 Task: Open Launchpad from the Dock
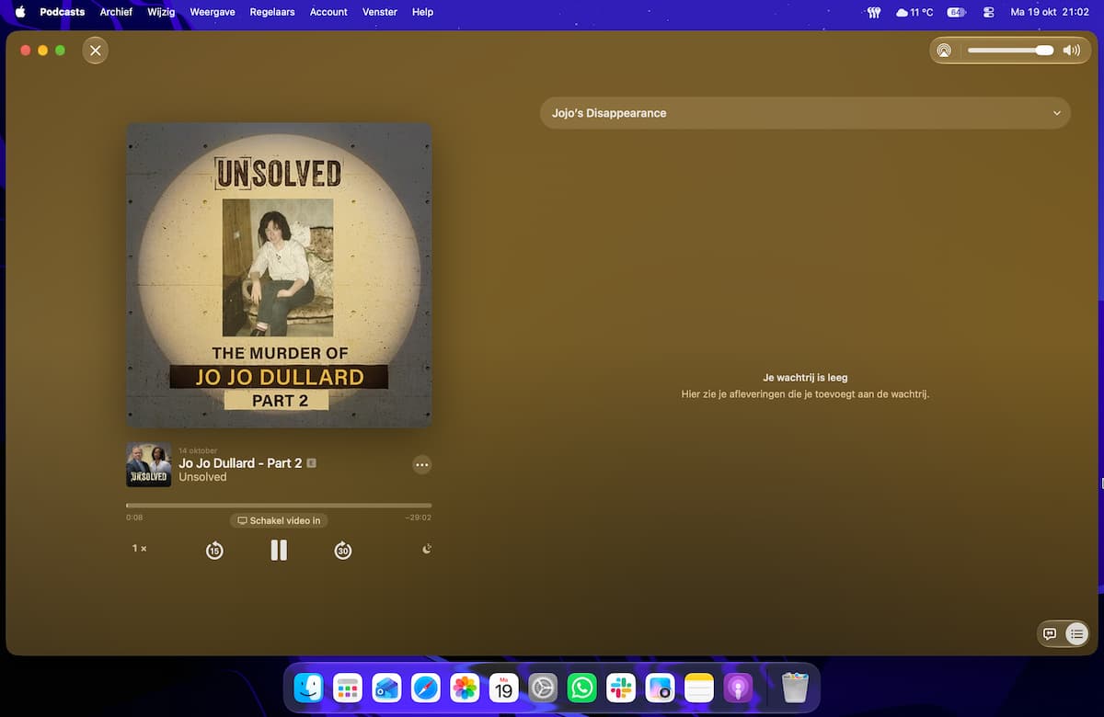[348, 688]
